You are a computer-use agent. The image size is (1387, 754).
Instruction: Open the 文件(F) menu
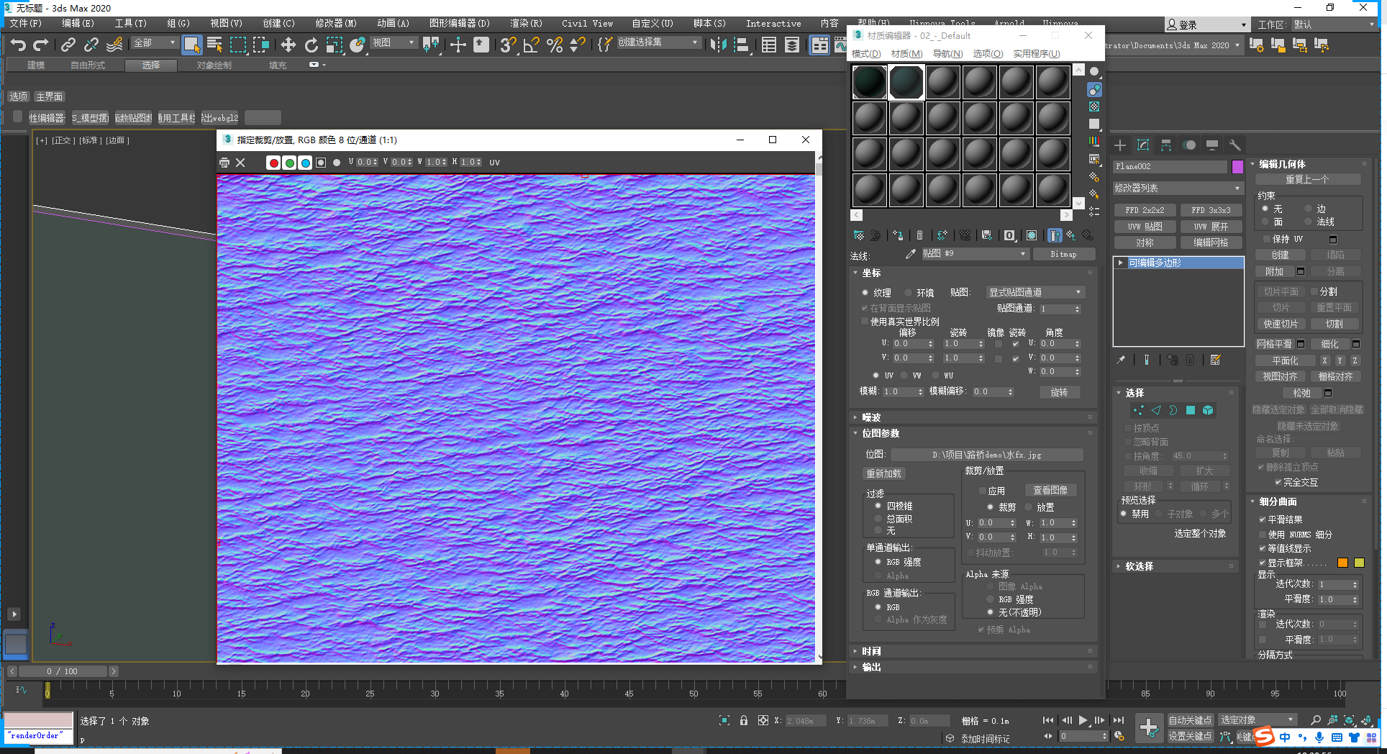click(26, 23)
